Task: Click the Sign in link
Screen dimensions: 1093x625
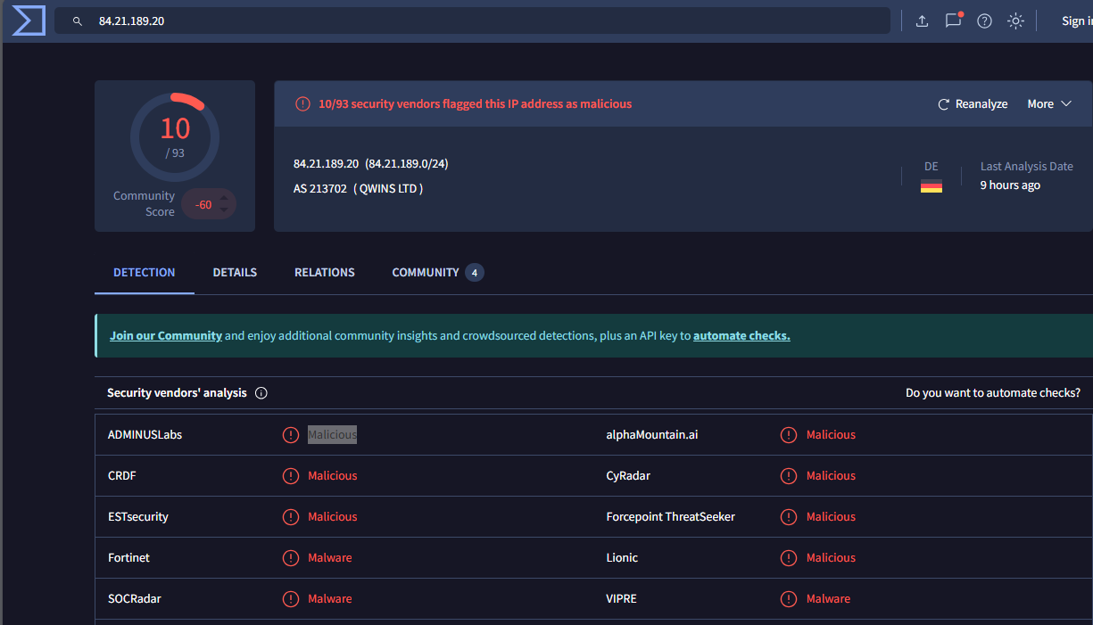Action: click(1076, 21)
